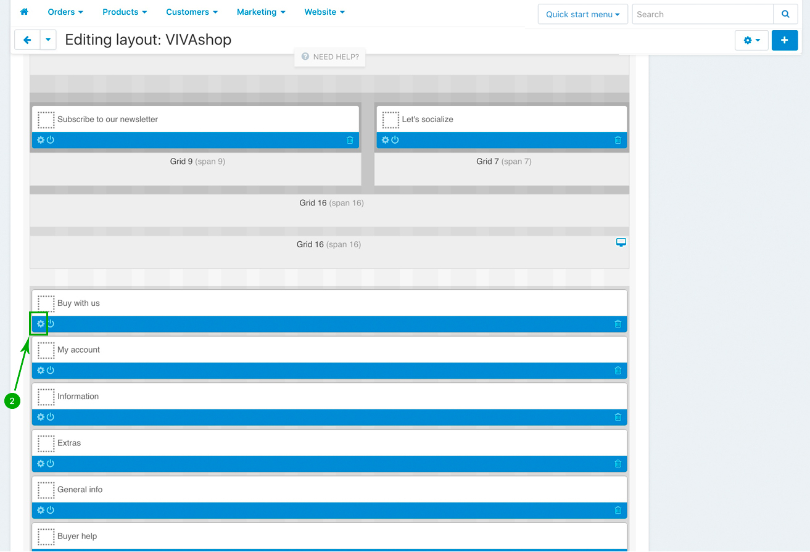Click the monitor icon in Grid 16
810x552 pixels.
click(x=621, y=242)
